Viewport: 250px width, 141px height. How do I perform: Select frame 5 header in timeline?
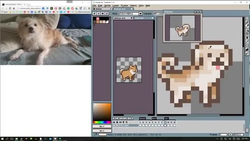tap(152, 122)
